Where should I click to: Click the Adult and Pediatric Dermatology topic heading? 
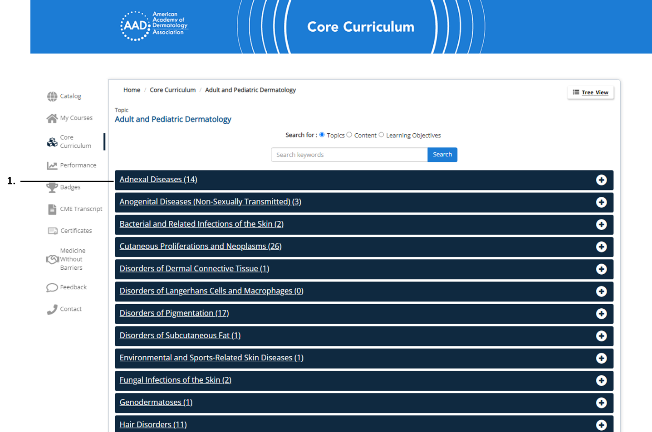pyautogui.click(x=173, y=119)
